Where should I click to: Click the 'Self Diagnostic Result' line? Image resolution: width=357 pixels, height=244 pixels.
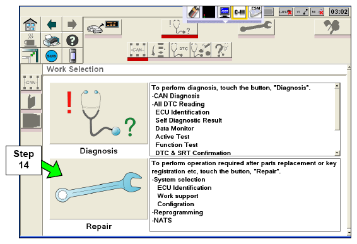(x=189, y=120)
